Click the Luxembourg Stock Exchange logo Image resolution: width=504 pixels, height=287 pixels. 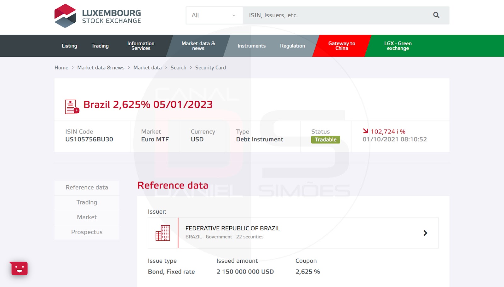click(98, 16)
